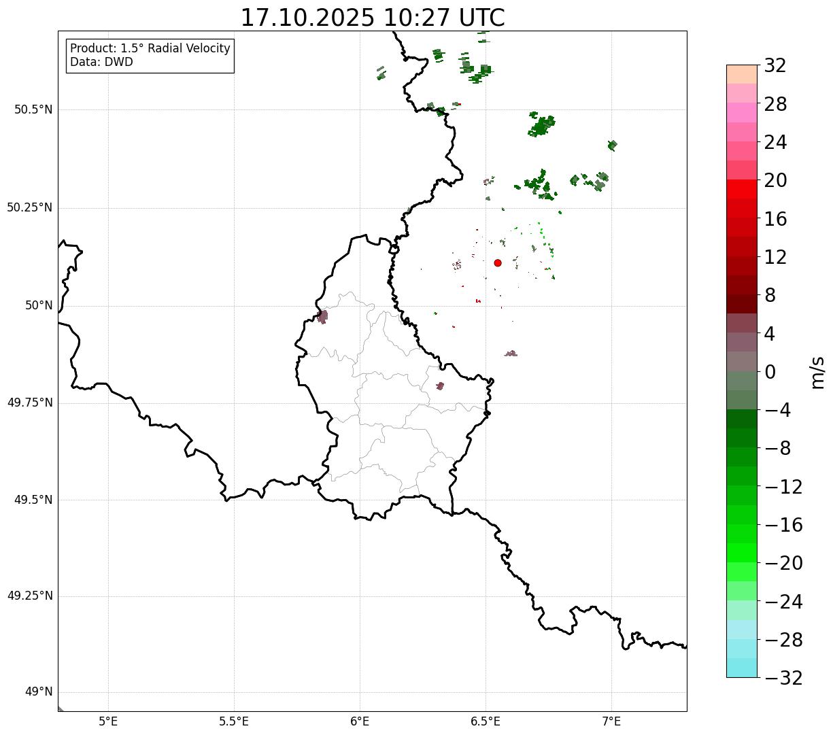
Task: Click the colorbar "m/s" unit label
Action: [817, 372]
